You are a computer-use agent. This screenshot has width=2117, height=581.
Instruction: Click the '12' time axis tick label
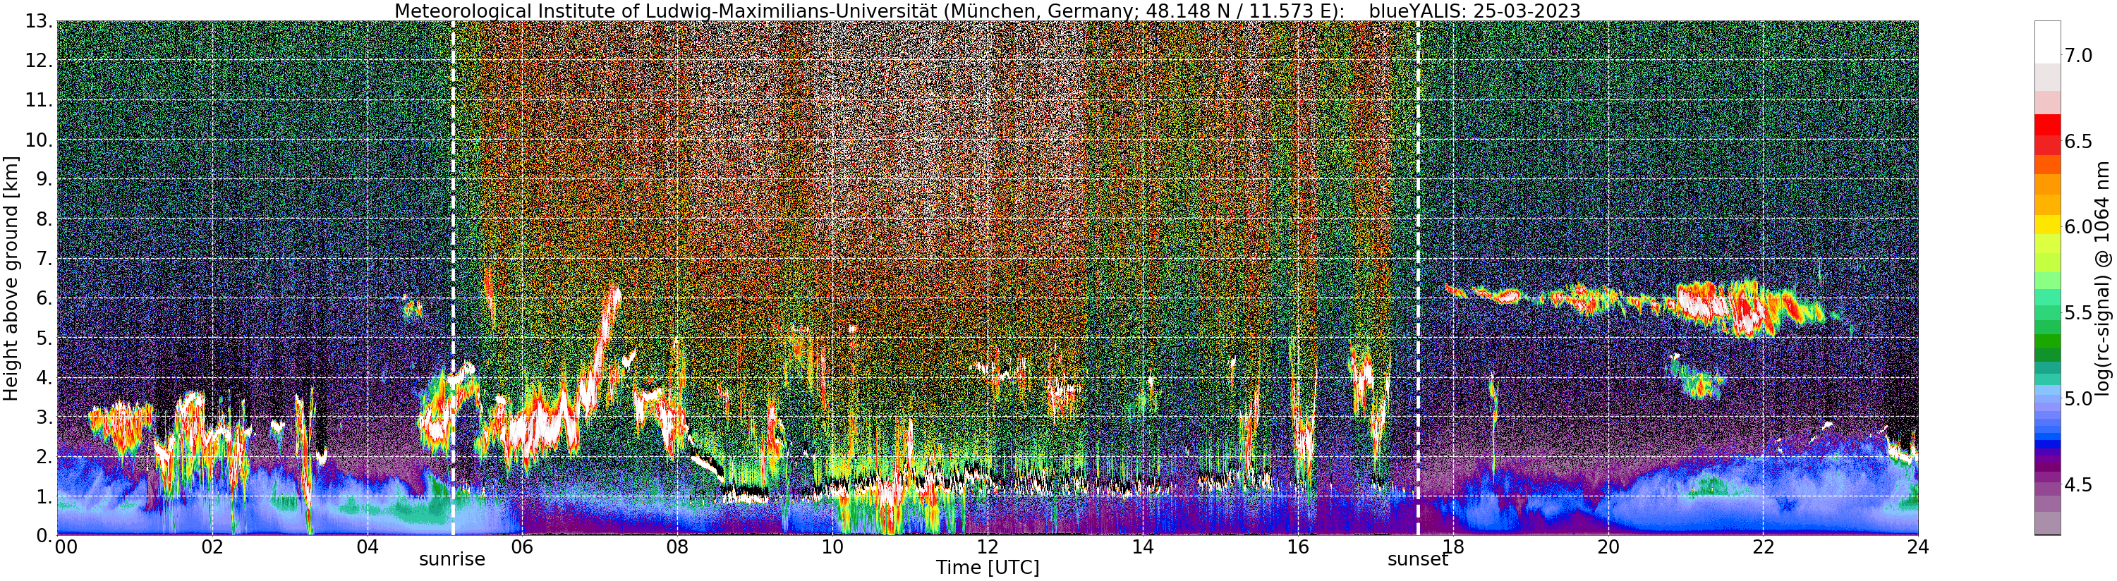tap(987, 546)
